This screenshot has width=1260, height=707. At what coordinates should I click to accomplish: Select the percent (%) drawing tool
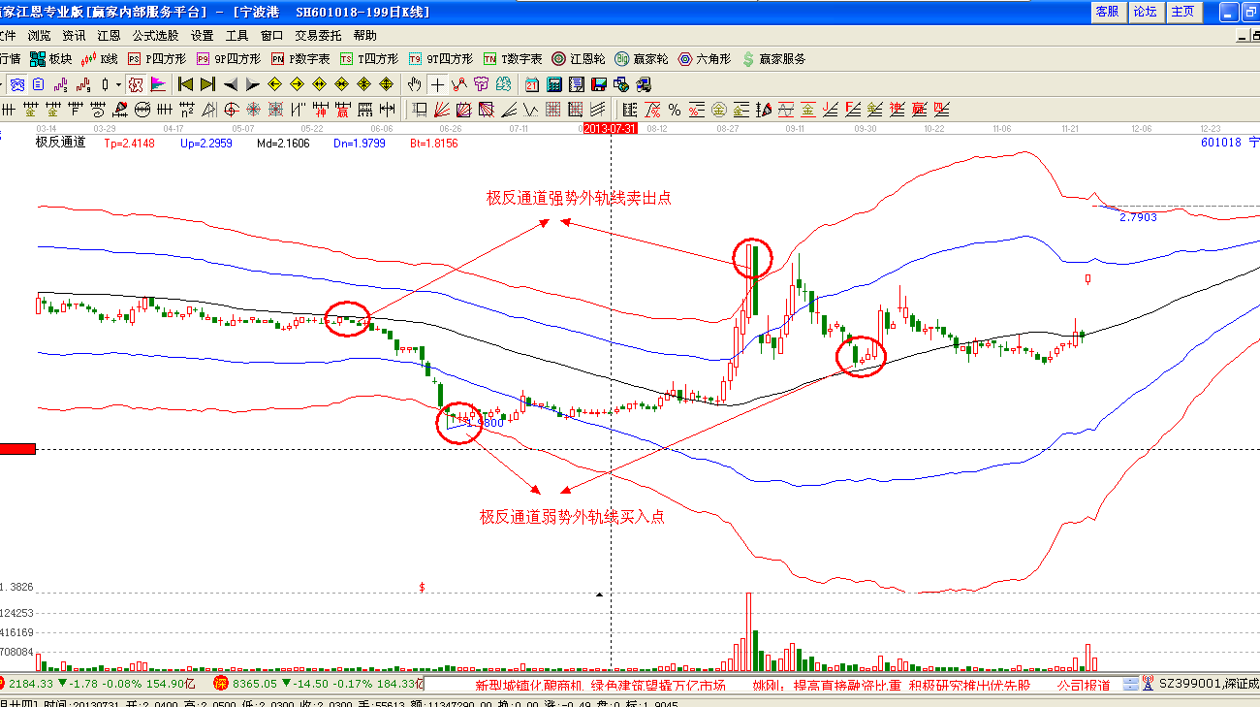(675, 109)
